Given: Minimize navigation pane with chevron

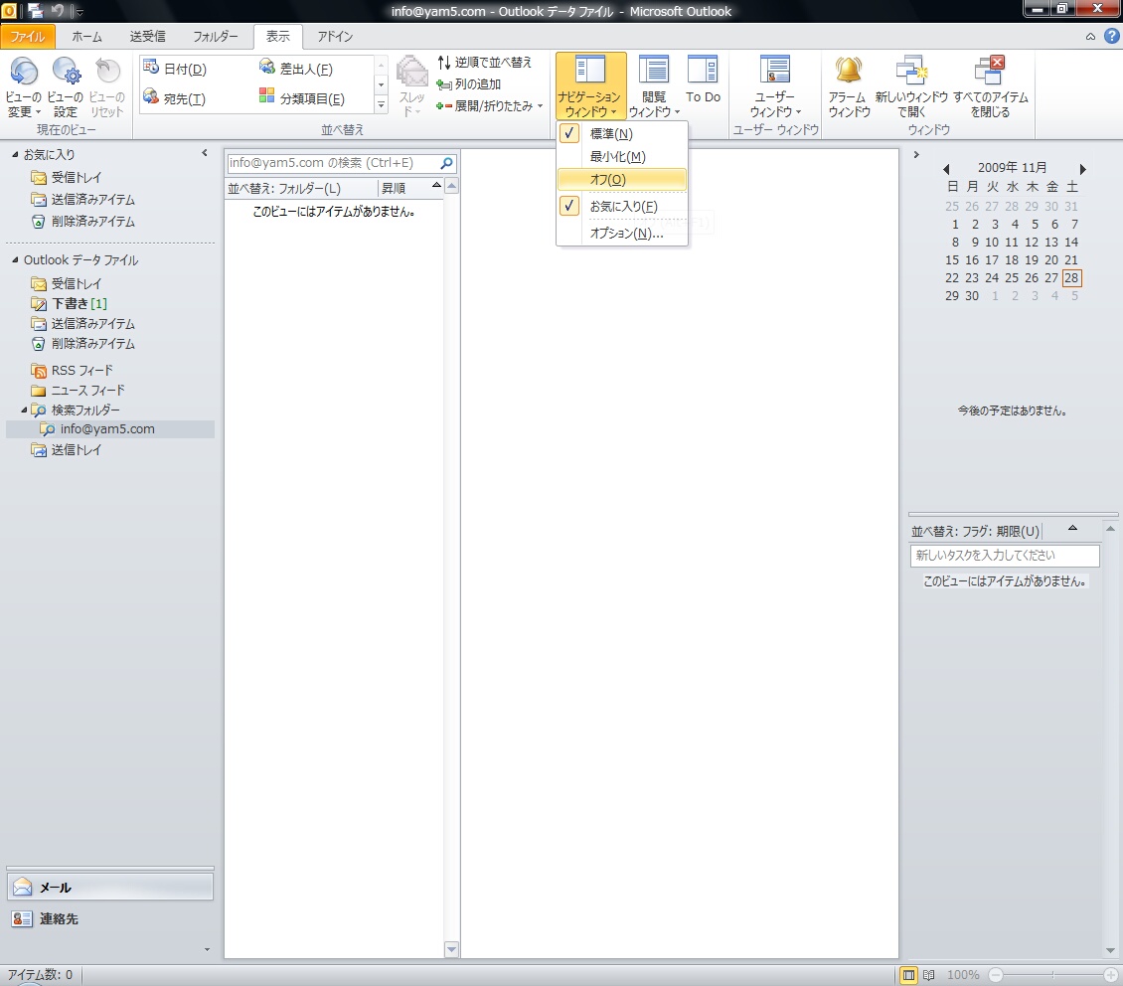Looking at the screenshot, I should tap(205, 153).
